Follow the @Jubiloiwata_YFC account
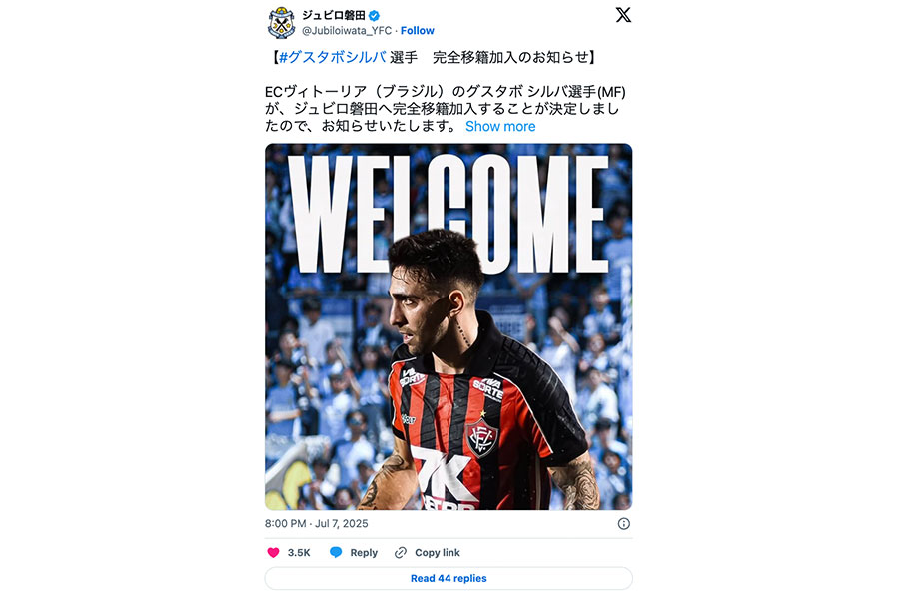Image resolution: width=899 pixels, height=599 pixels. click(417, 30)
